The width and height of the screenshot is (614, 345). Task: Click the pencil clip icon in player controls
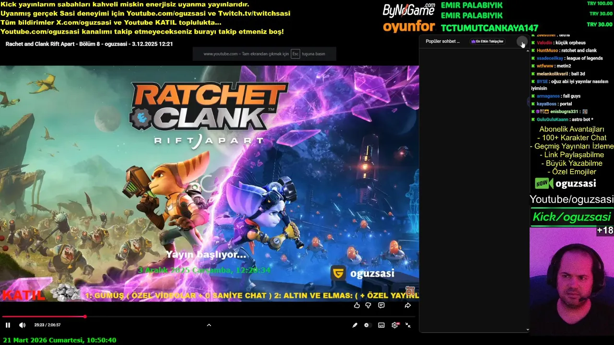[x=354, y=325]
